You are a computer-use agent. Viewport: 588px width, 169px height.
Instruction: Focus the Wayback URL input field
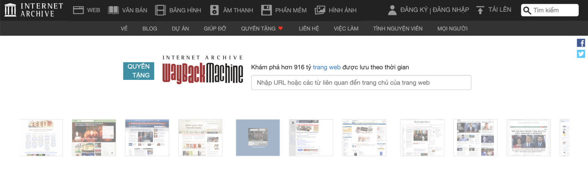click(x=361, y=82)
